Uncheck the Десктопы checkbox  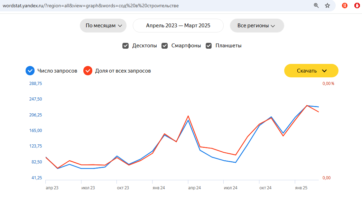(x=126, y=46)
